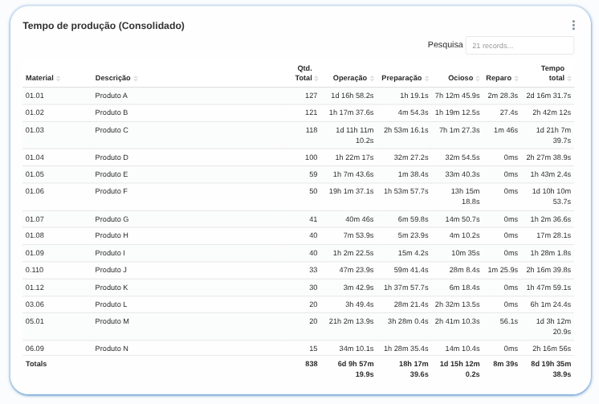This screenshot has height=404, width=599.
Task: Click the Pesquisa search field
Action: (x=520, y=46)
